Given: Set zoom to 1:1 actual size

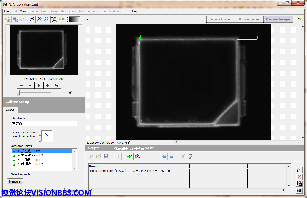Looking at the screenshot, I should tap(47, 19).
